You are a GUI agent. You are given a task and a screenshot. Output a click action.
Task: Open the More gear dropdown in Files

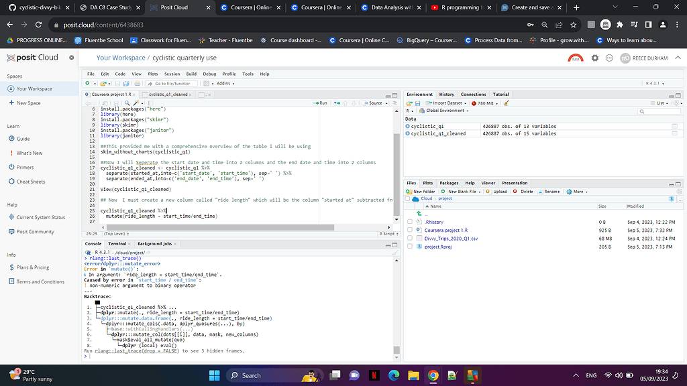(x=577, y=192)
